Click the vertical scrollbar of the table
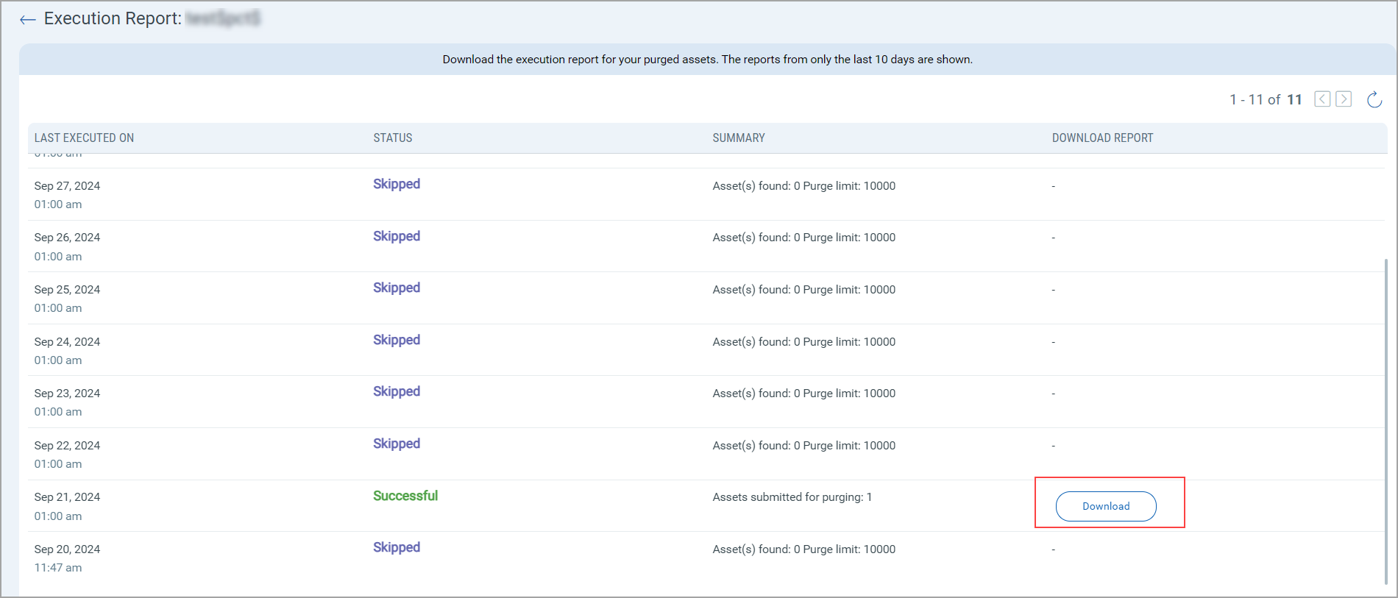 (x=1385, y=421)
